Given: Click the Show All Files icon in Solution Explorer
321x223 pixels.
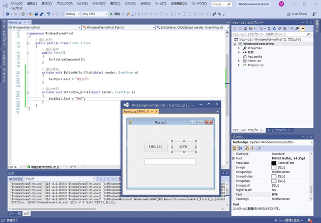Looking at the screenshot, I should [285, 29].
